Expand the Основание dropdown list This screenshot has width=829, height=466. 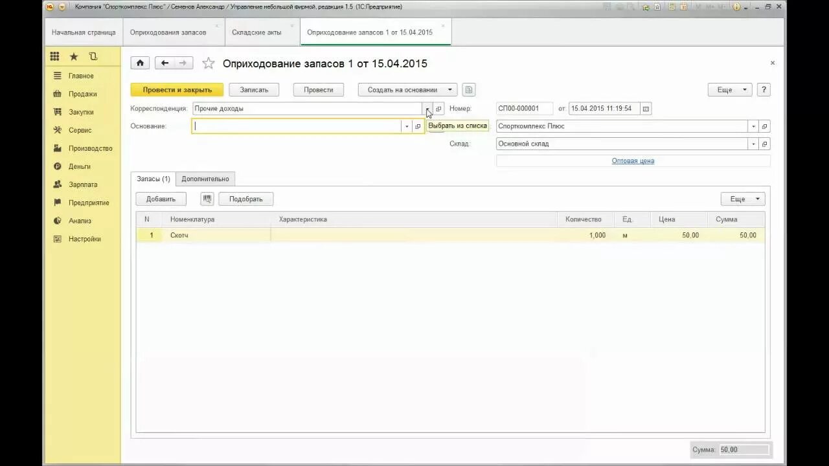pos(407,126)
